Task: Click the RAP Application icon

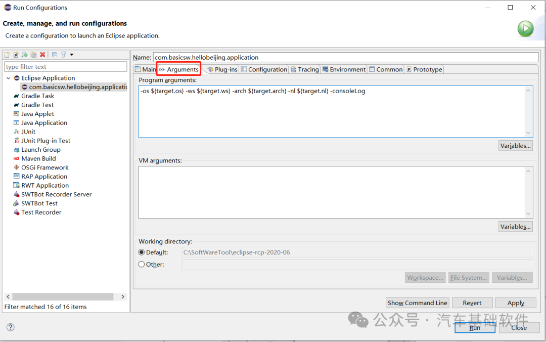Action: click(16, 177)
